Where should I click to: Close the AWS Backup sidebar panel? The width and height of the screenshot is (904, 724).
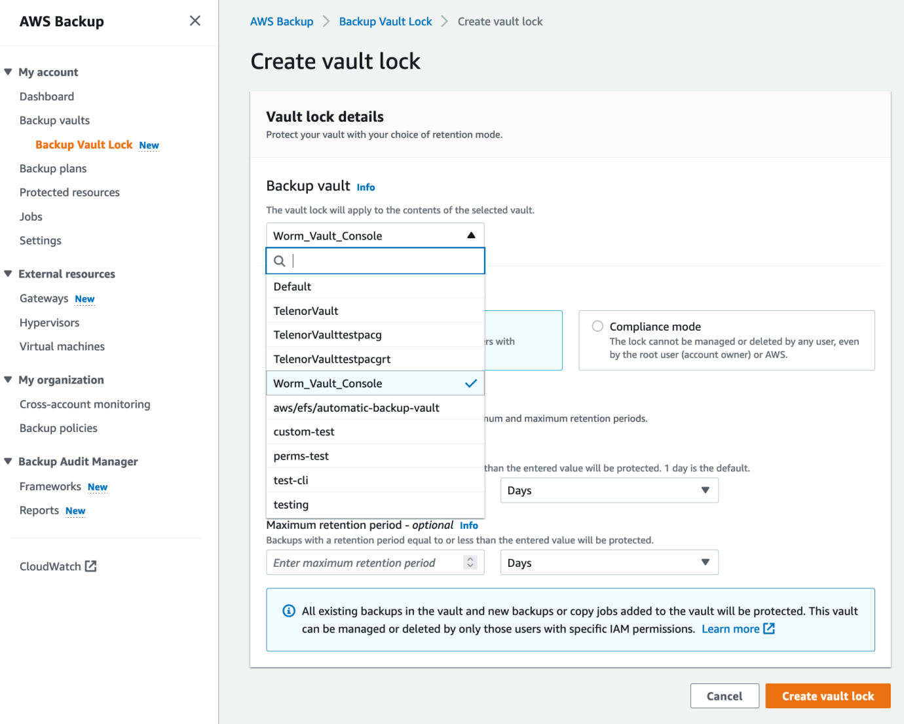pos(195,21)
